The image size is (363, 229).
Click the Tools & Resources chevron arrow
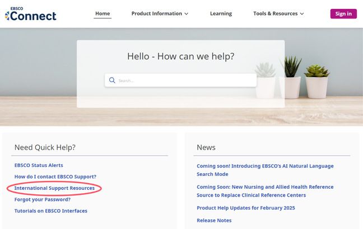(301, 14)
